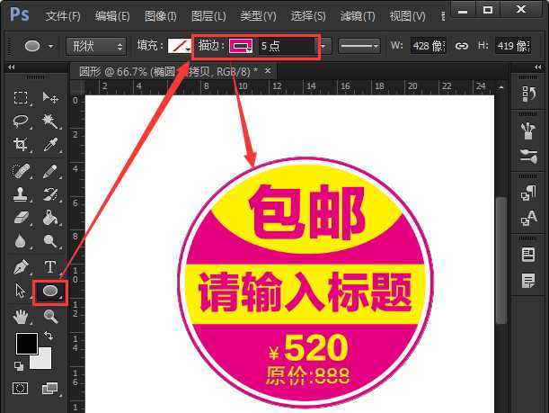Image resolution: width=549 pixels, height=413 pixels.
Task: Open the 图像(I) menu
Action: pyautogui.click(x=160, y=16)
